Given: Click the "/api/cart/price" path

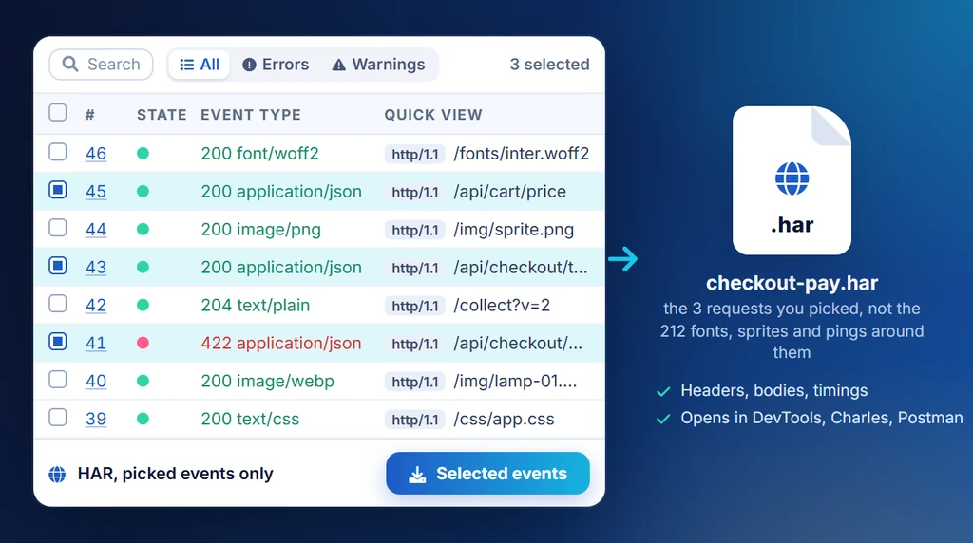Looking at the screenshot, I should point(509,192).
